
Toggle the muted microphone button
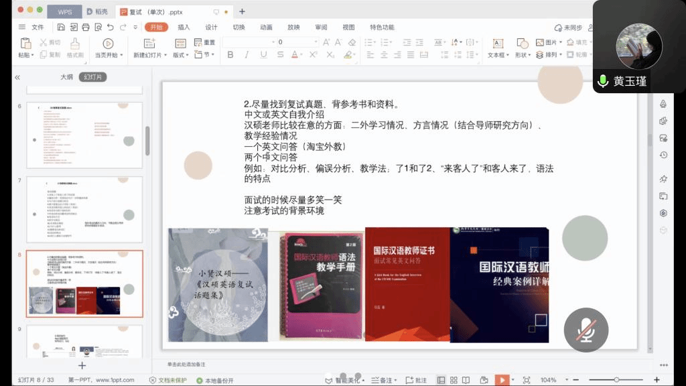(586, 330)
